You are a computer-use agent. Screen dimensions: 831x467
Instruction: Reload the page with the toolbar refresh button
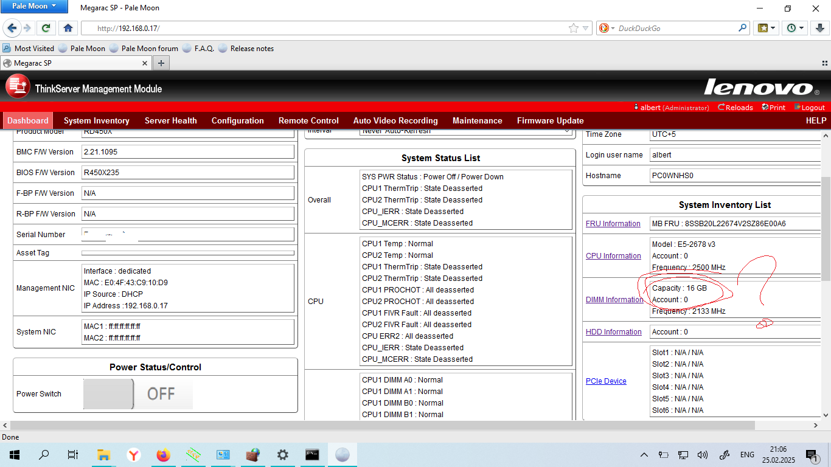(46, 28)
